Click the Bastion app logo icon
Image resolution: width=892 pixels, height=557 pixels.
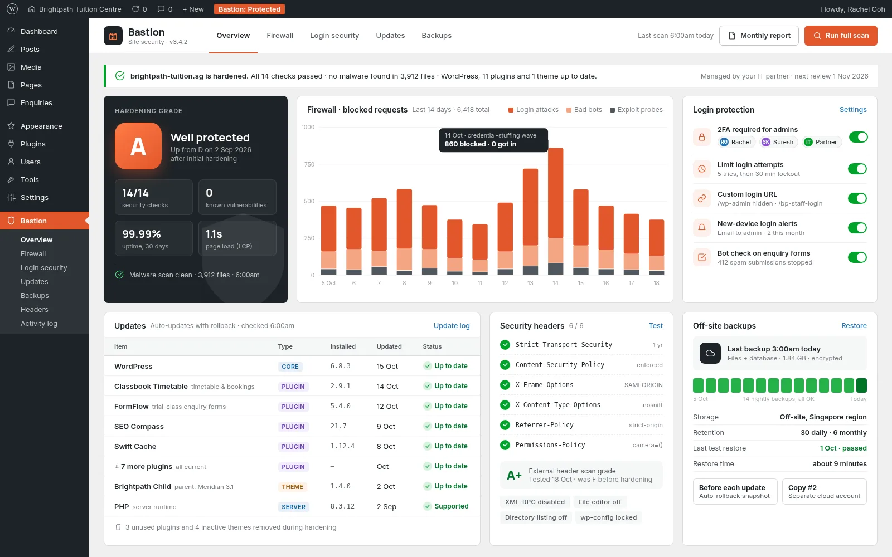pos(113,36)
